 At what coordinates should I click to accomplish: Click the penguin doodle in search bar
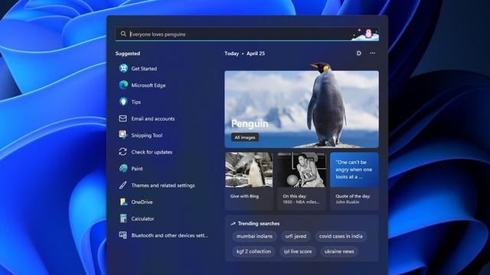coord(365,34)
